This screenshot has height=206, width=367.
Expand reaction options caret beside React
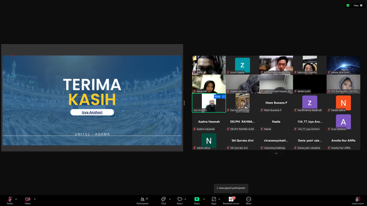click(185, 199)
